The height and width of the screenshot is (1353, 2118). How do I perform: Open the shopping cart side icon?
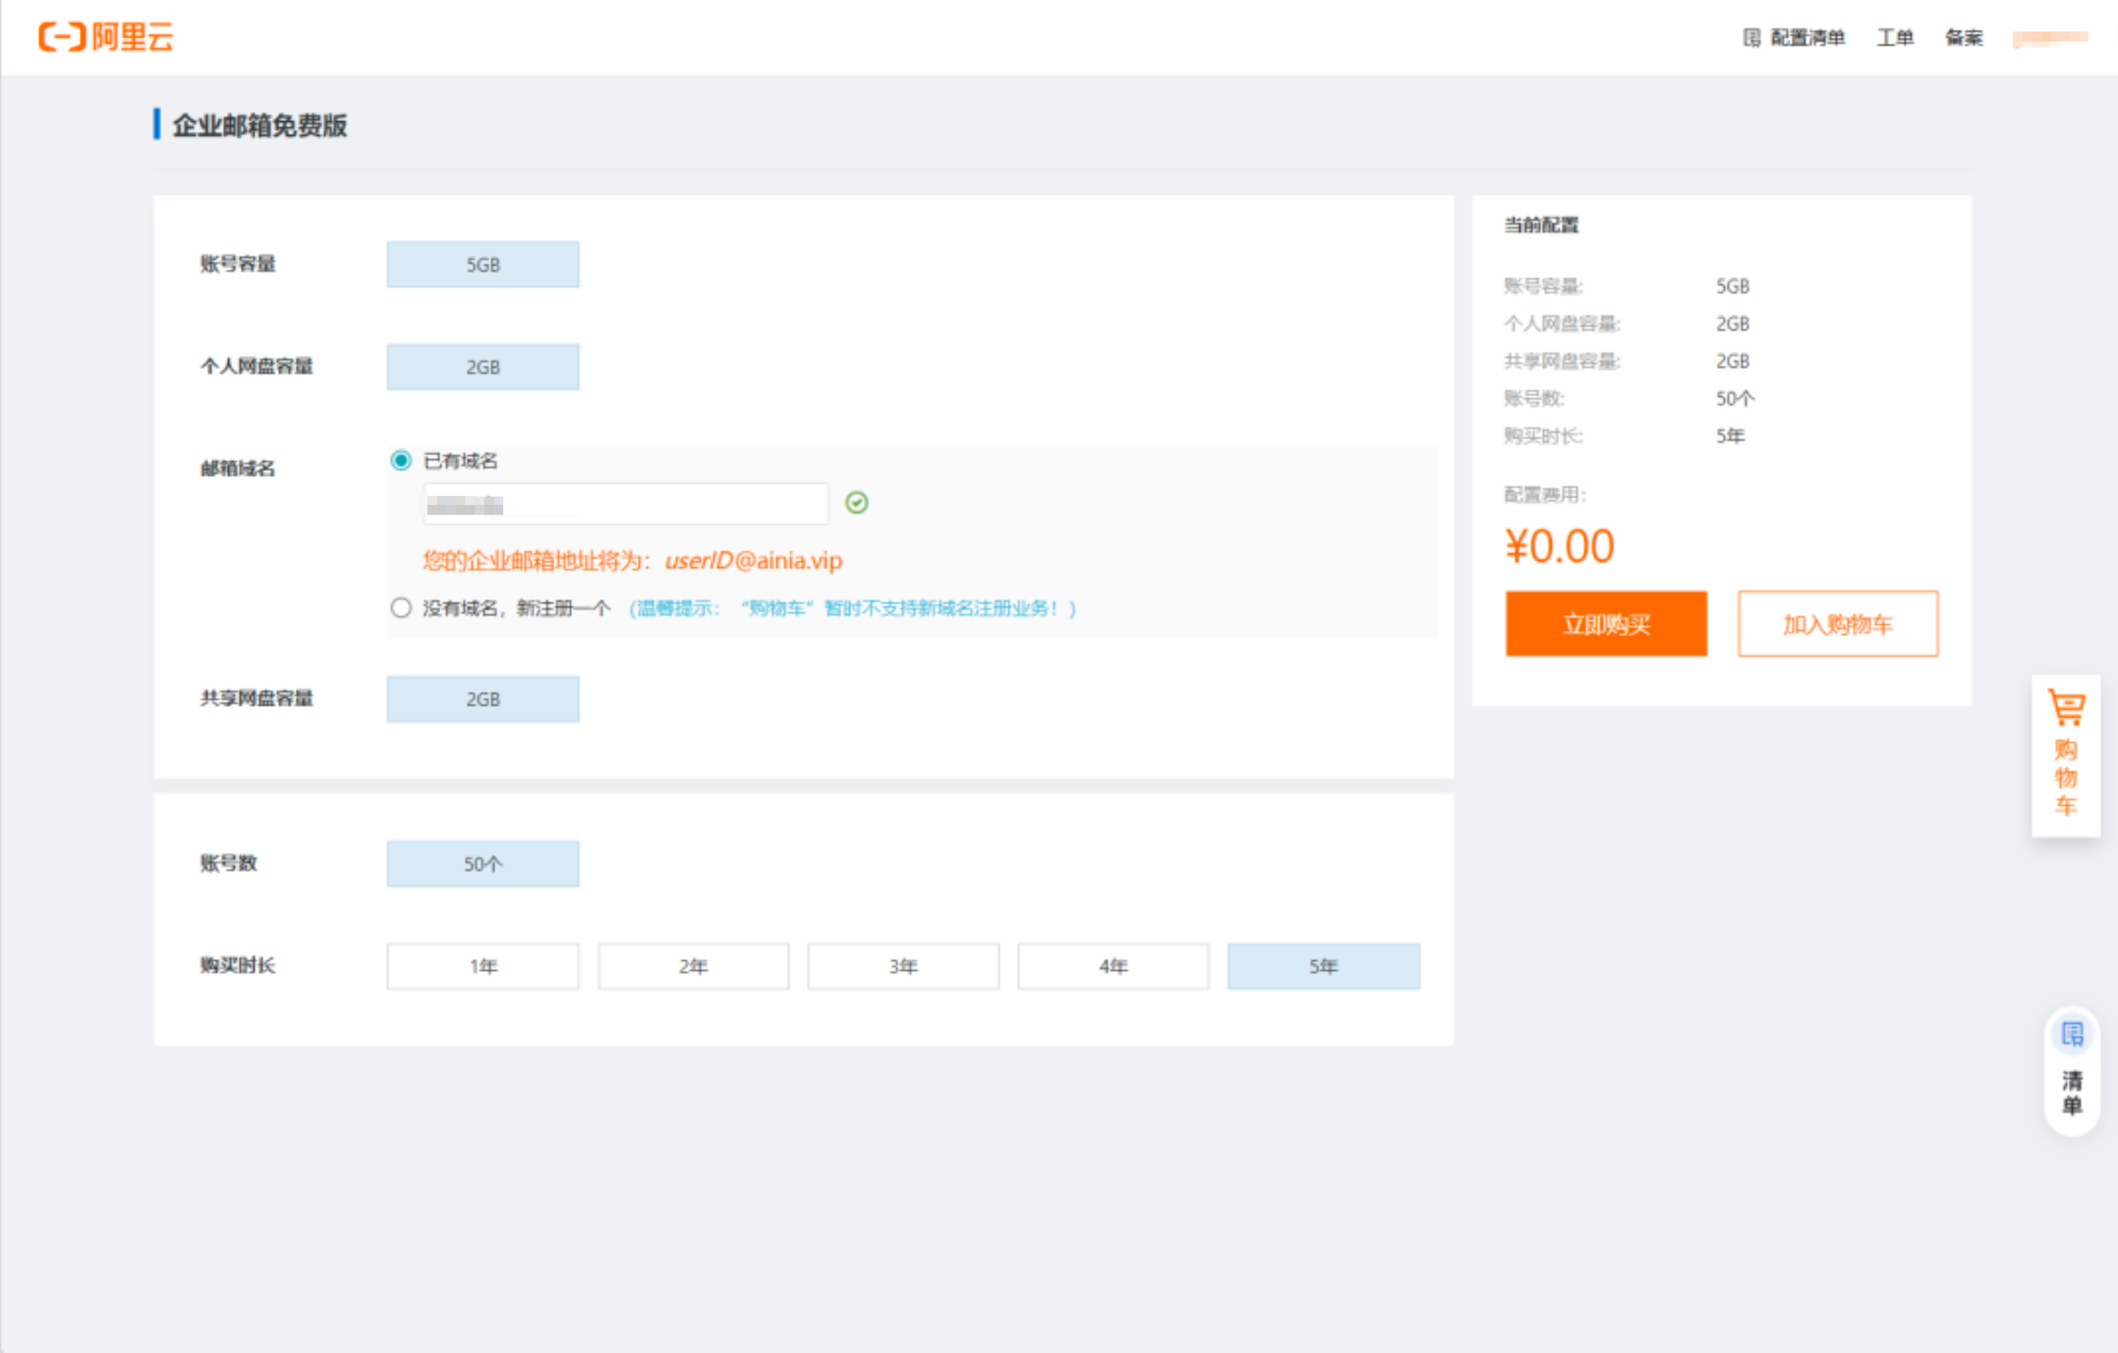pyautogui.click(x=2066, y=754)
